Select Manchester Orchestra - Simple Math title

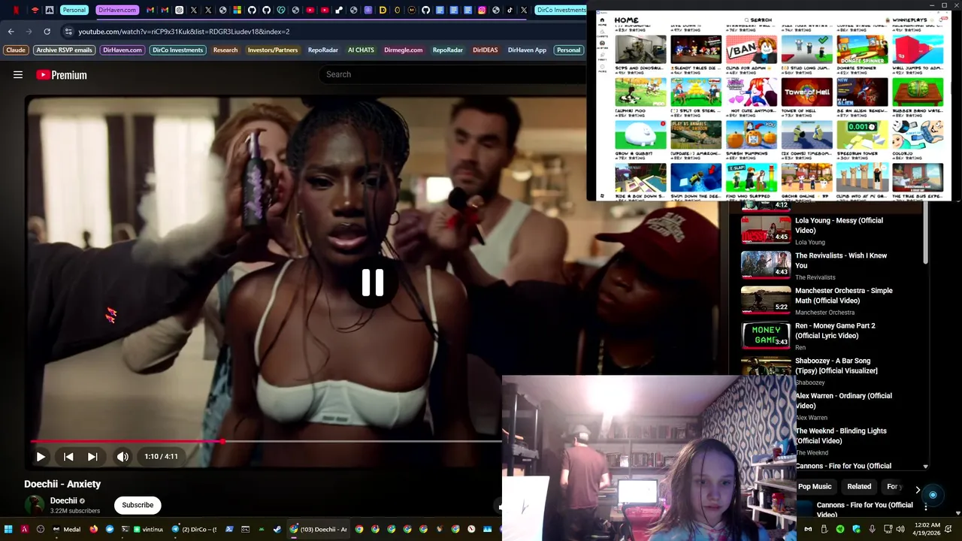tap(844, 295)
